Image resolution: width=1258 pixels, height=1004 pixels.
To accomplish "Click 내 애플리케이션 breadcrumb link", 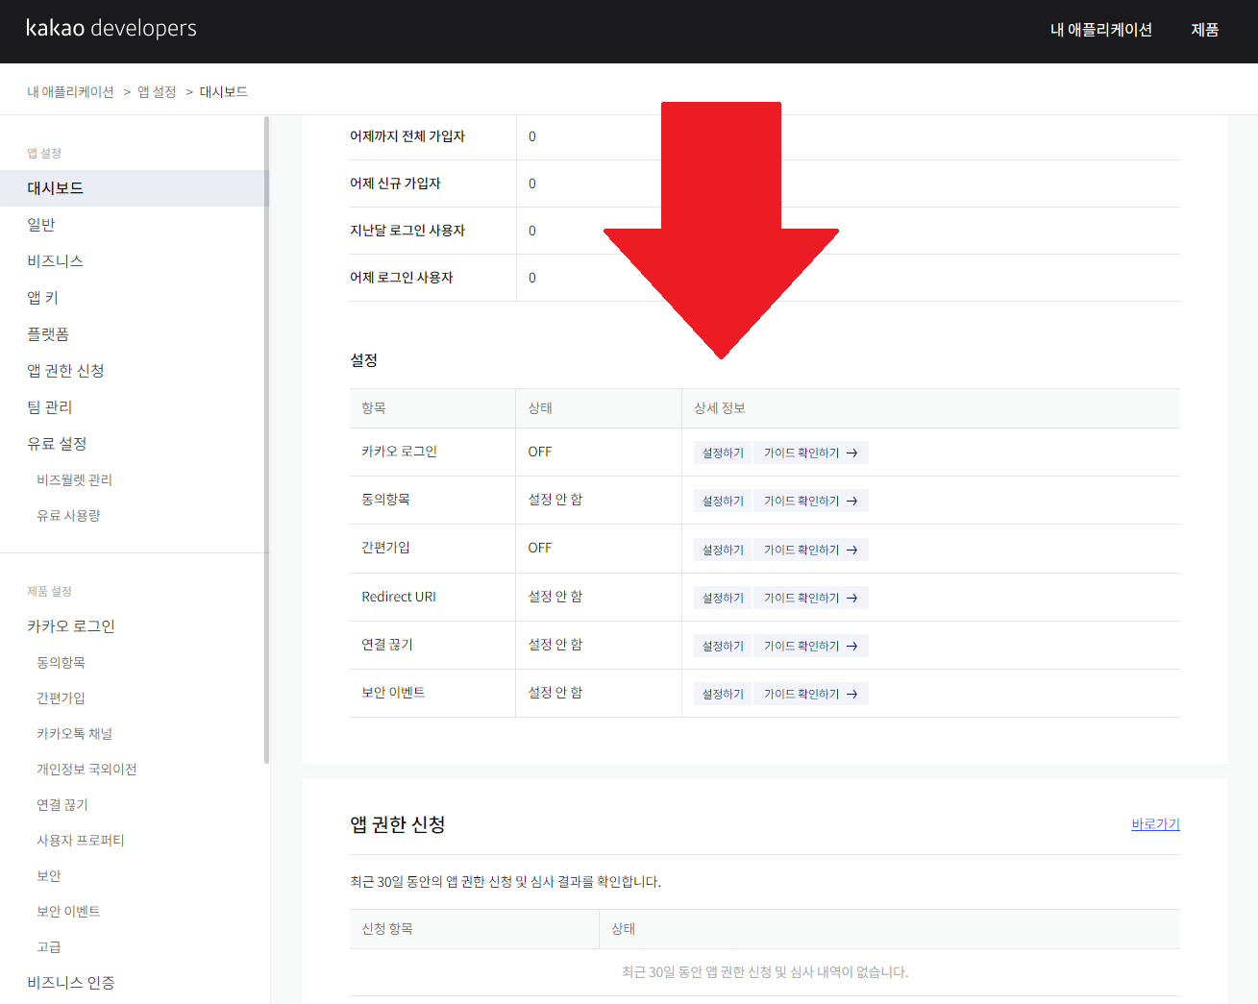I will [x=70, y=92].
